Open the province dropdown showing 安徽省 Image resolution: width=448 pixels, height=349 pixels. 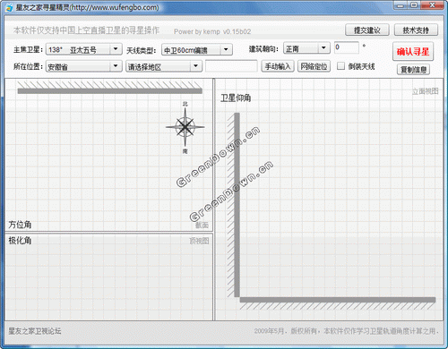(x=84, y=66)
